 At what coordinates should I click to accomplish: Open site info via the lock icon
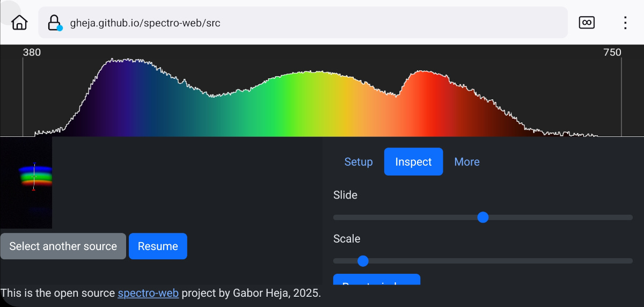pyautogui.click(x=54, y=23)
